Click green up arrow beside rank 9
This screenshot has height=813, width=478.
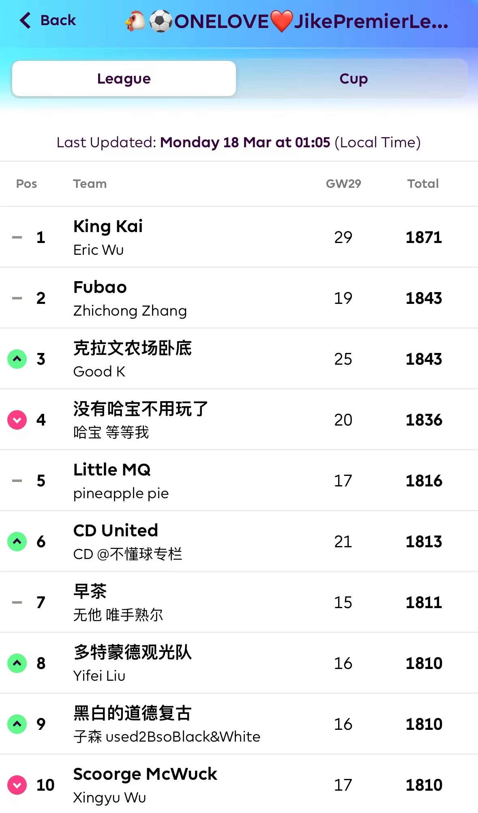tap(17, 724)
